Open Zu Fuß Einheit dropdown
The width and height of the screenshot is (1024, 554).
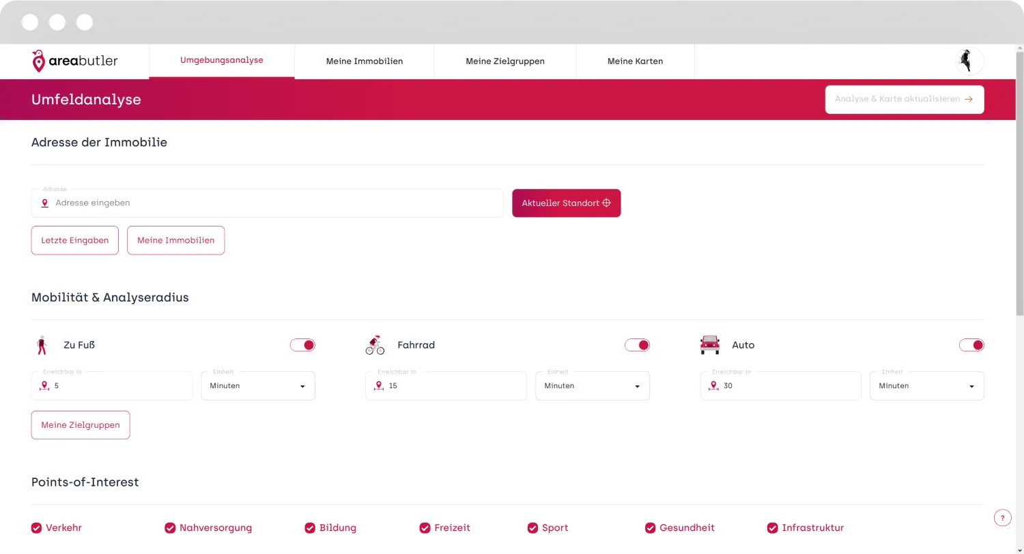point(258,385)
